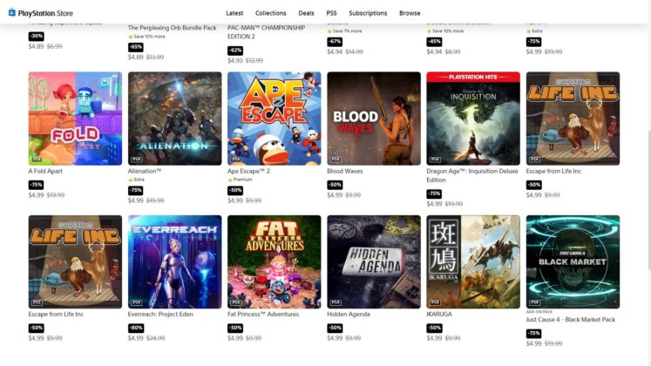Image resolution: width=651 pixels, height=366 pixels.
Task: Click the page's vertical scrollbar
Action: (648, 200)
